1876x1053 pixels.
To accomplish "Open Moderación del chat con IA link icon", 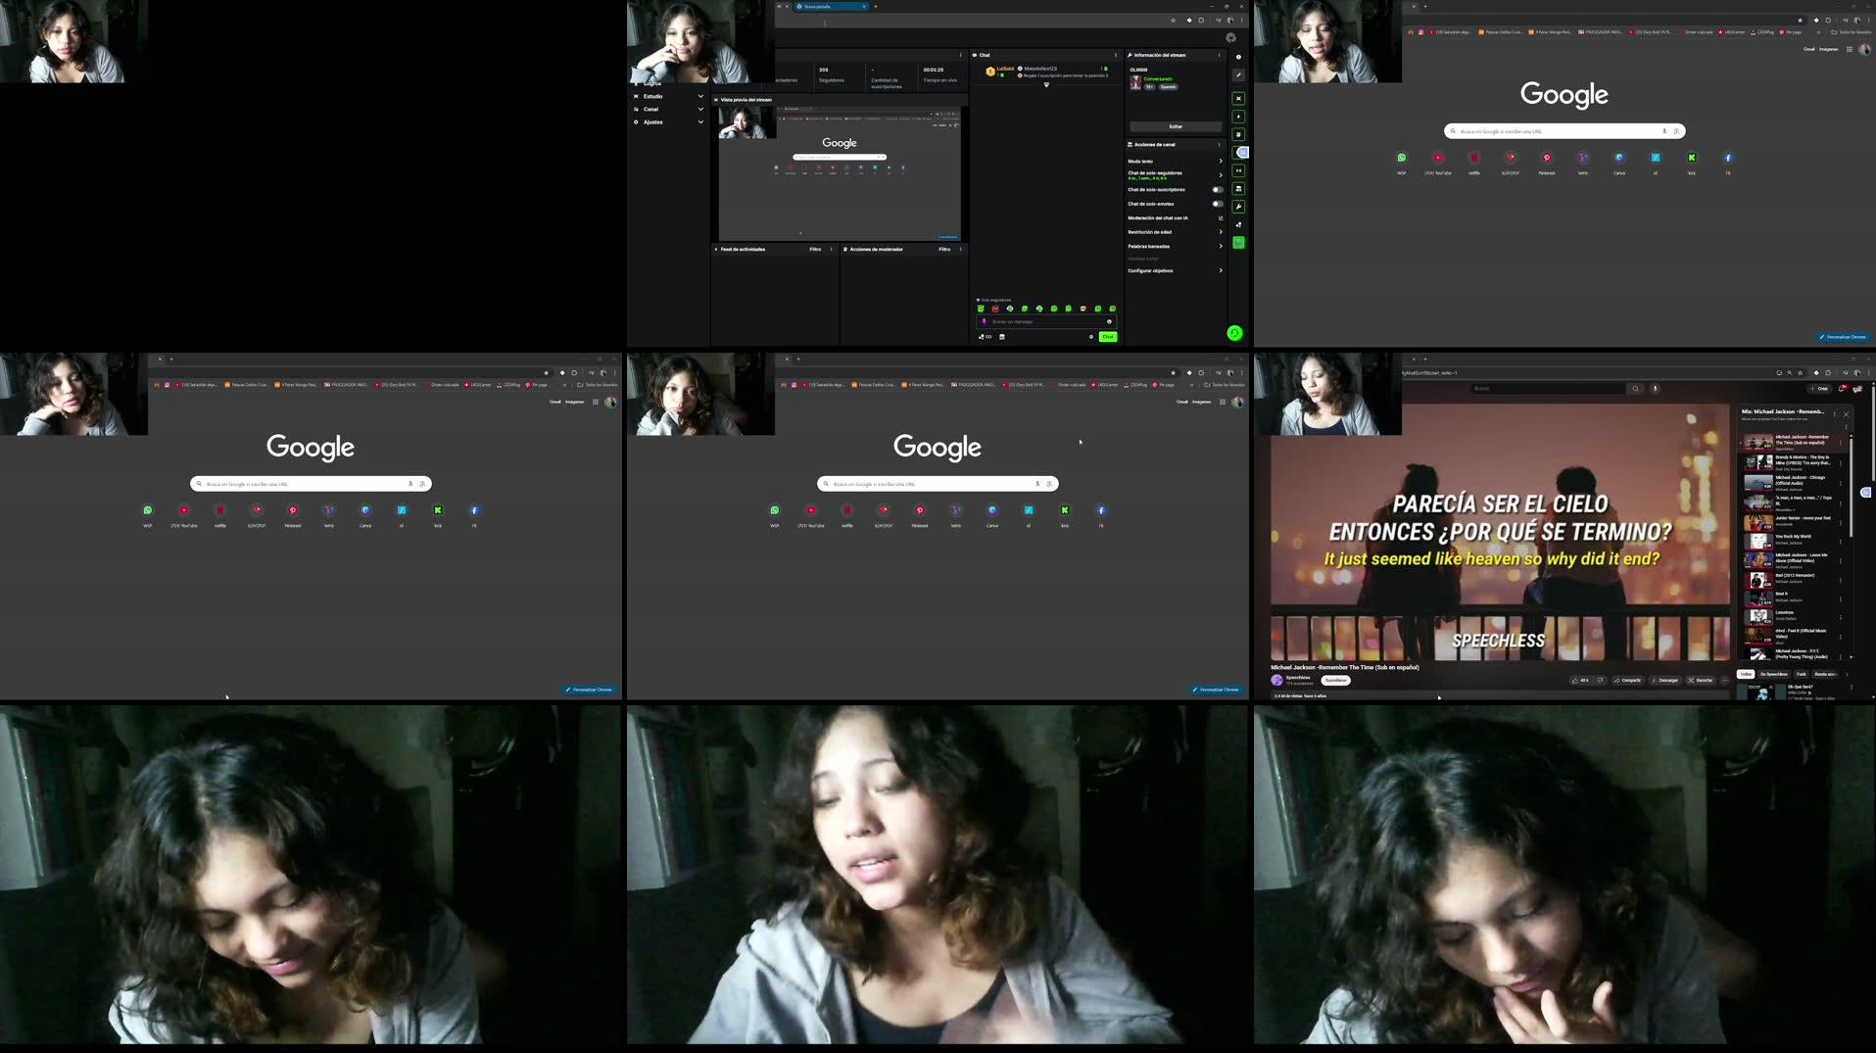I will click(1220, 218).
